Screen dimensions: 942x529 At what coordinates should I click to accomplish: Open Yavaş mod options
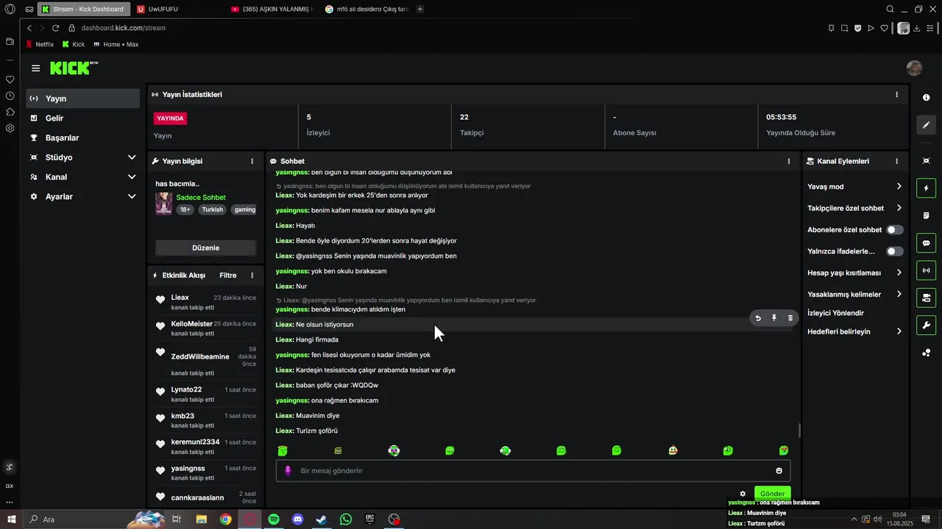pyautogui.click(x=854, y=187)
